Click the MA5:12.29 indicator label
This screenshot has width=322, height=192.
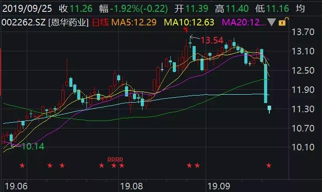coord(134,22)
